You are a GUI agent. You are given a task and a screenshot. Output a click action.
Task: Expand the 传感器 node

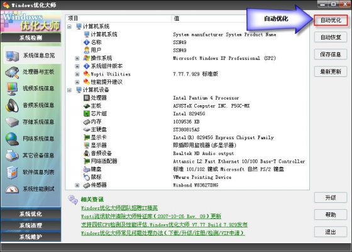(x=77, y=185)
